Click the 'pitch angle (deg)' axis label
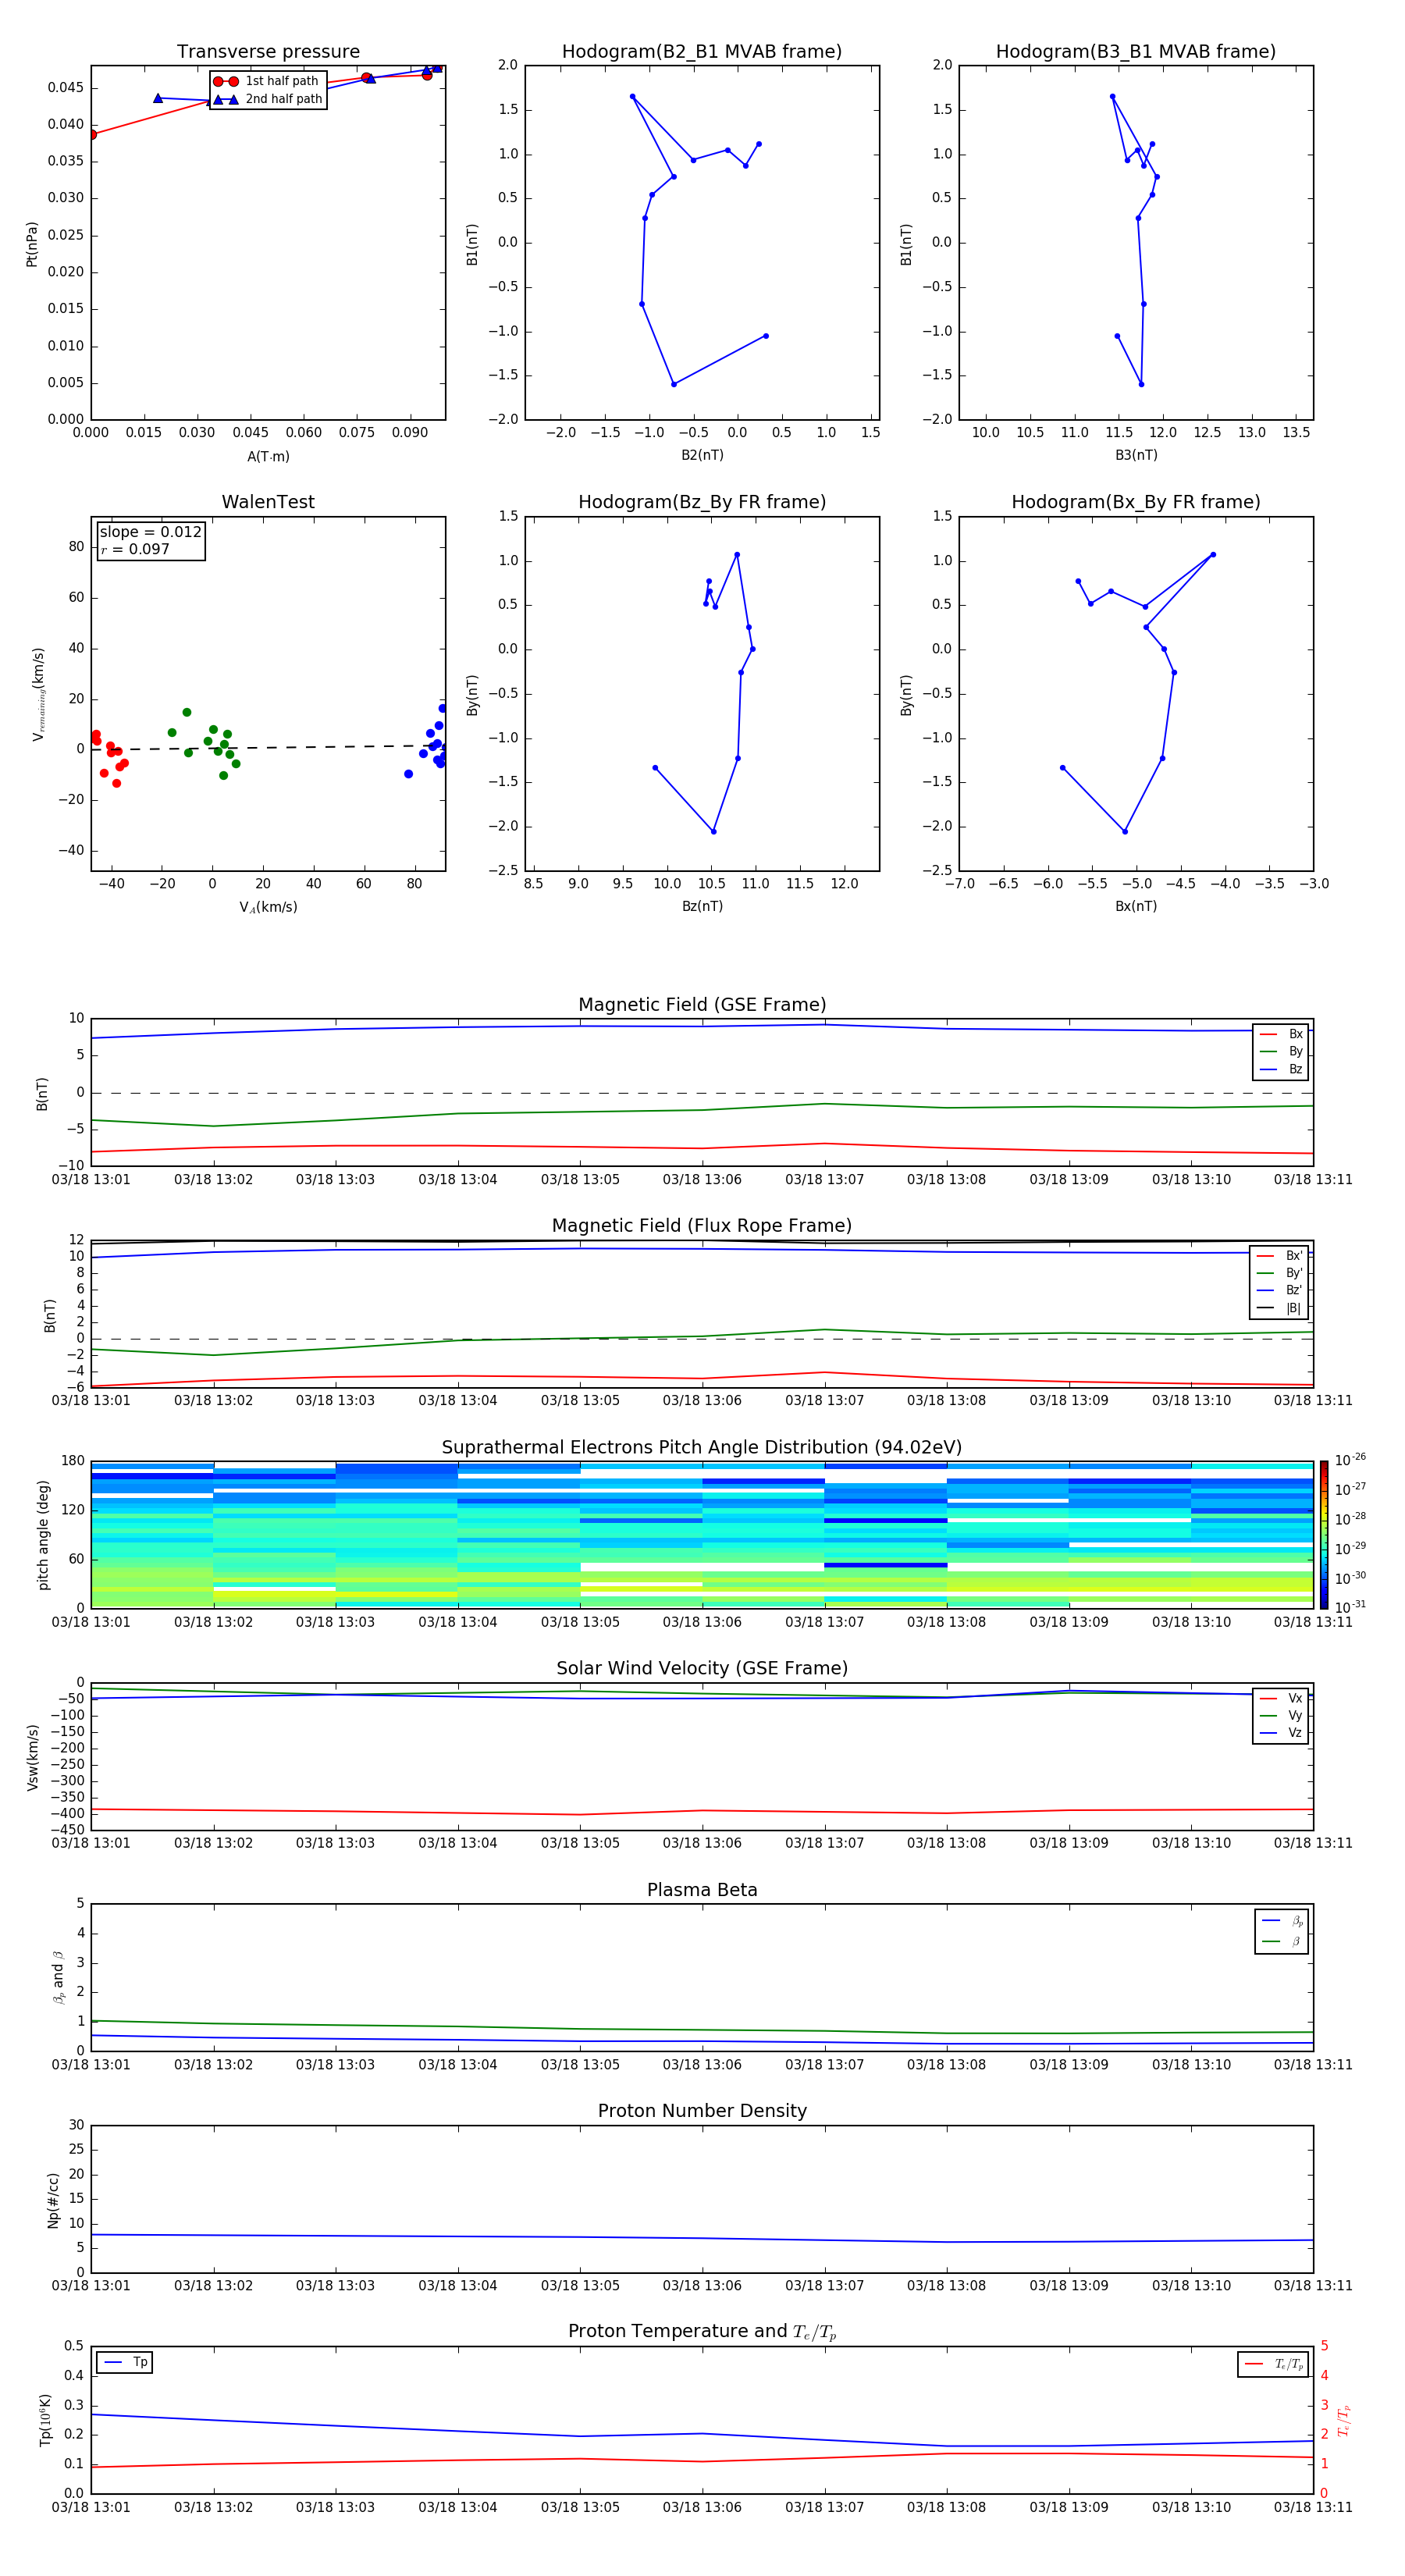The width and height of the screenshot is (1405, 2576). click(43, 1535)
